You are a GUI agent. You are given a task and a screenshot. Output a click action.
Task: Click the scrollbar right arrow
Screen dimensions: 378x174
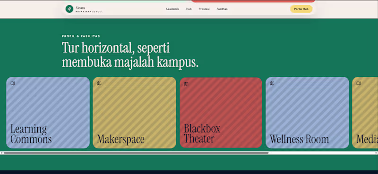coord(376,153)
